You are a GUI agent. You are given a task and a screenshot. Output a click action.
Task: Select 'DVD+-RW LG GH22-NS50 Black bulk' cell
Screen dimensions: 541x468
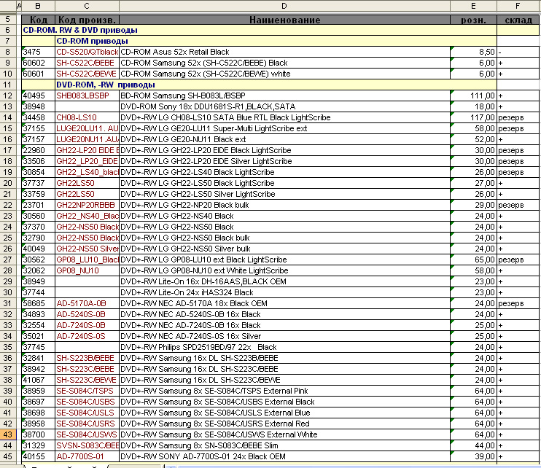(x=284, y=238)
